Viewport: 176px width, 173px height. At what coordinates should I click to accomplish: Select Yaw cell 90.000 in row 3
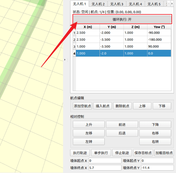(159, 47)
